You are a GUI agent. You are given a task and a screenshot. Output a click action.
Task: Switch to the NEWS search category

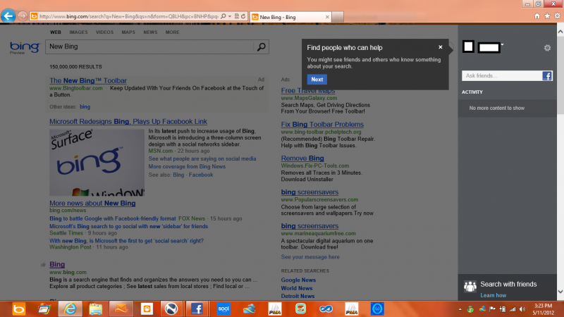(150, 32)
